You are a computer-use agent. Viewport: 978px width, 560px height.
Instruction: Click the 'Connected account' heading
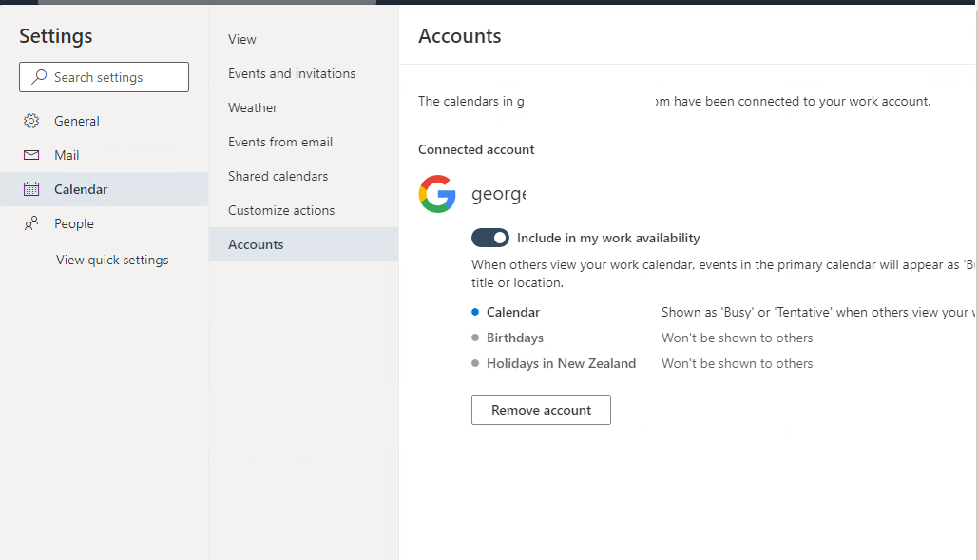point(476,149)
